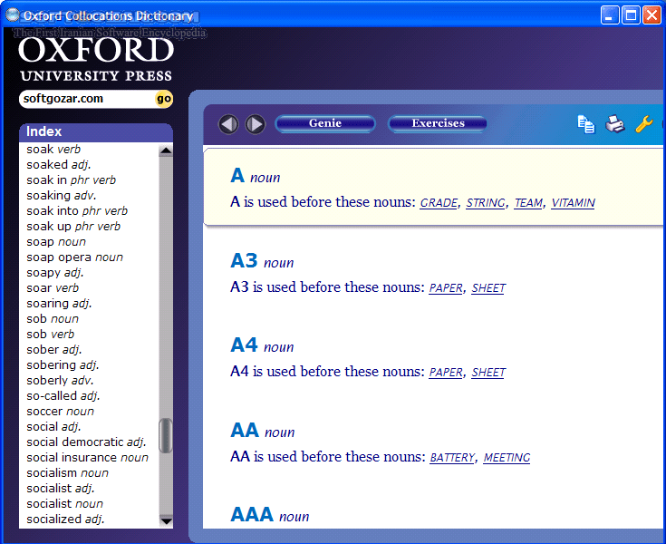Click the Index panel header
The image size is (666, 544).
[x=96, y=132]
